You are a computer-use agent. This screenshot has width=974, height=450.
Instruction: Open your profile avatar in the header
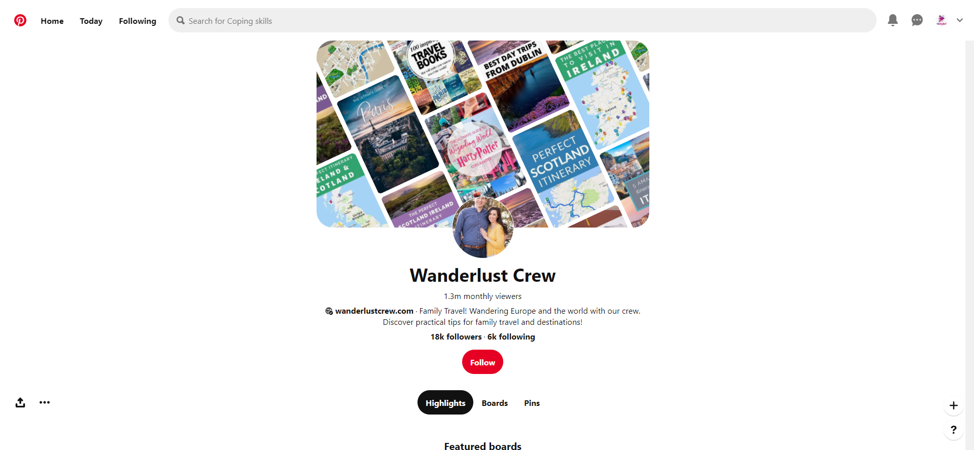pyautogui.click(x=942, y=20)
